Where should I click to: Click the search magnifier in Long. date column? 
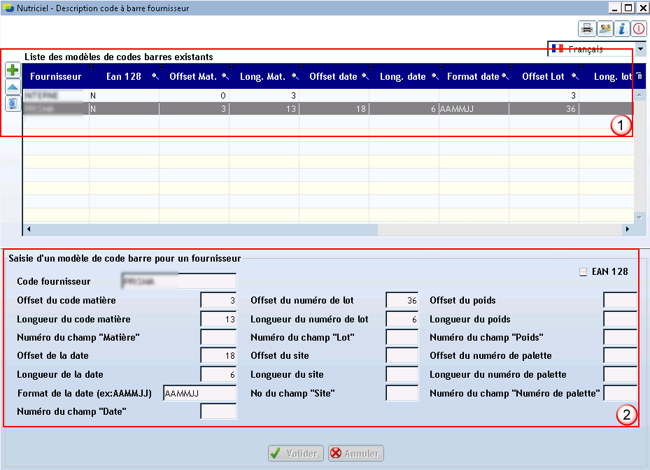435,76
